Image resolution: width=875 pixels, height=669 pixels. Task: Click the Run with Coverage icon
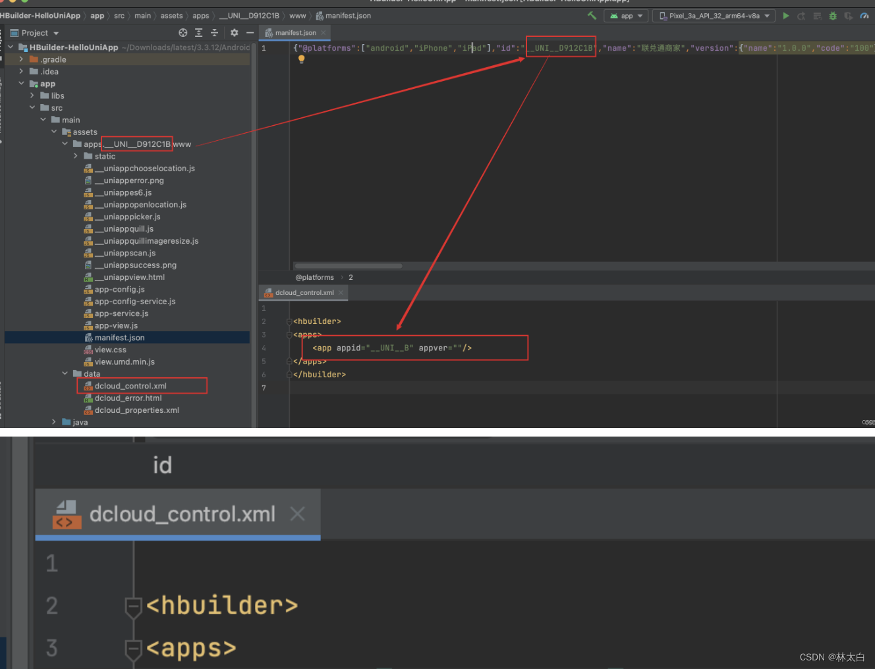pyautogui.click(x=849, y=16)
